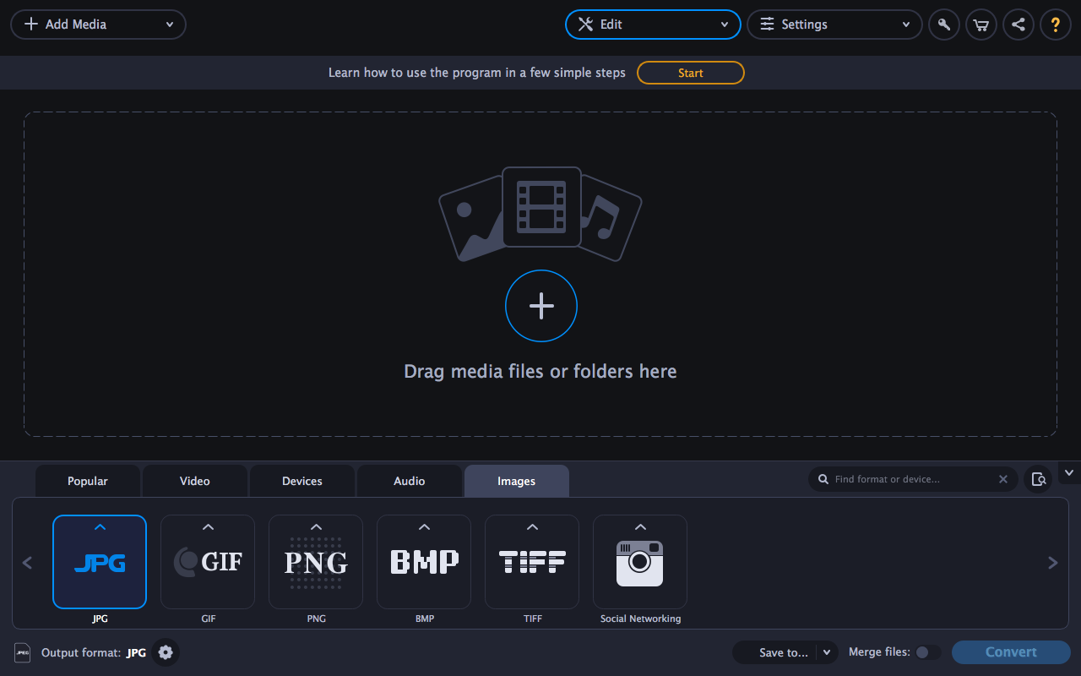Click the folder search icon beside the search bar
Viewport: 1081px width, 676px height.
1038,479
